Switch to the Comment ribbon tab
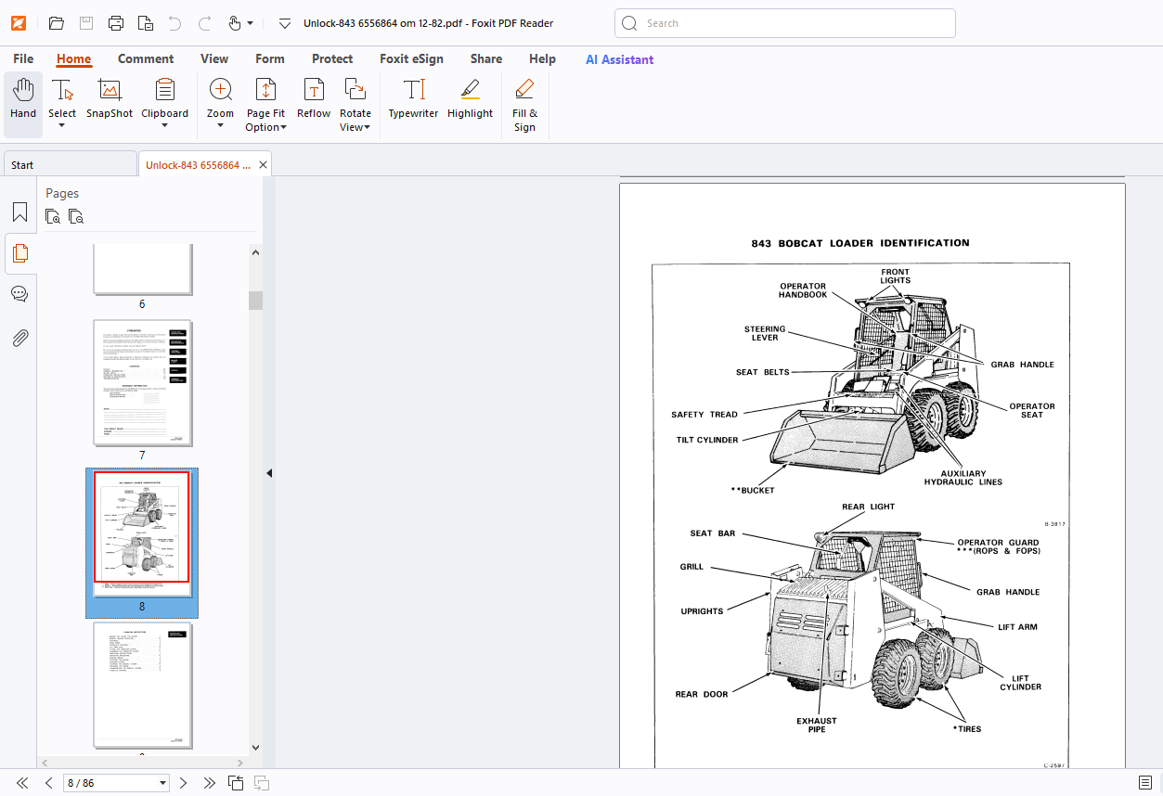This screenshot has width=1163, height=796. coord(146,58)
